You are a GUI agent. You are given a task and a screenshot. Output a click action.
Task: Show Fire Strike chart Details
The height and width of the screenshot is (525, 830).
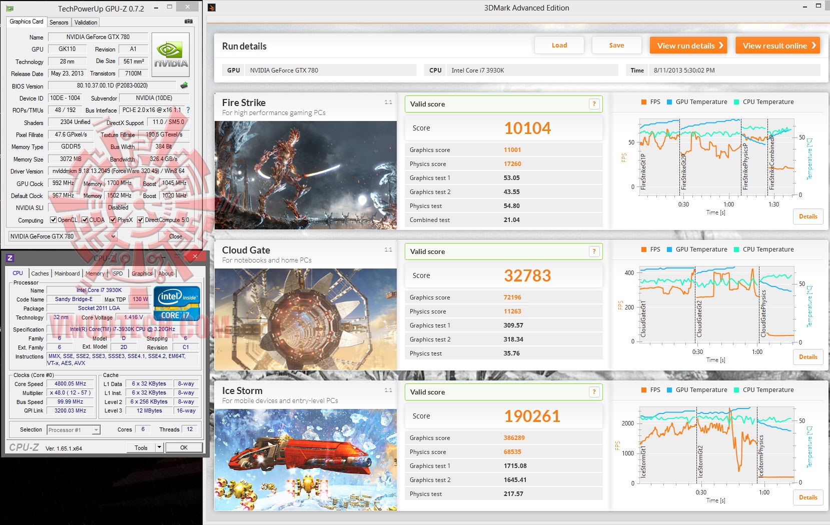tap(808, 216)
